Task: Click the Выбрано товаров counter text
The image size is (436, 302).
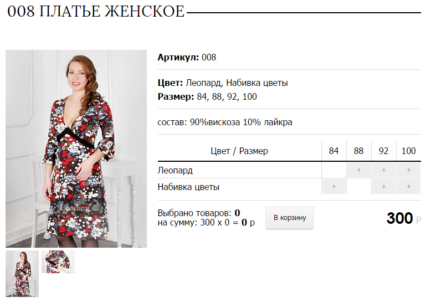Action: coord(199,213)
